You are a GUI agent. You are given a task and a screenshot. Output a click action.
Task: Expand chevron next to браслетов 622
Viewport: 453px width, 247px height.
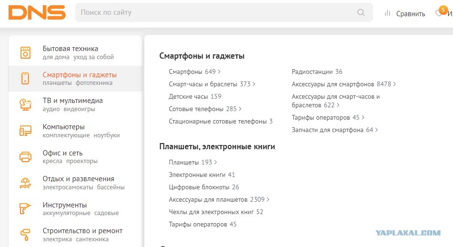pyautogui.click(x=338, y=105)
